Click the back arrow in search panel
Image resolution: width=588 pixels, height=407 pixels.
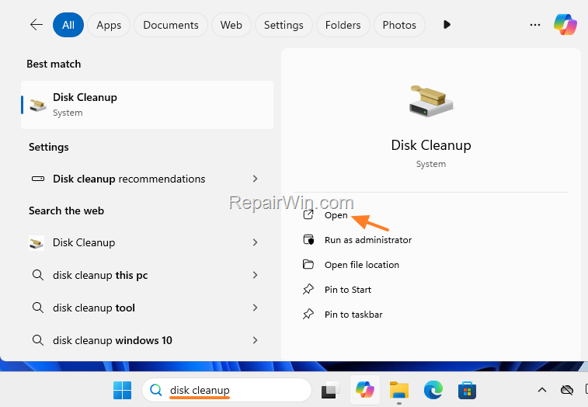tap(36, 25)
